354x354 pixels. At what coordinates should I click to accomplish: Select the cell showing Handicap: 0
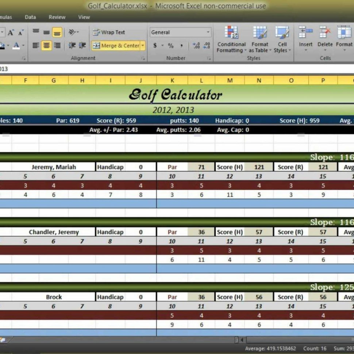tap(232, 120)
